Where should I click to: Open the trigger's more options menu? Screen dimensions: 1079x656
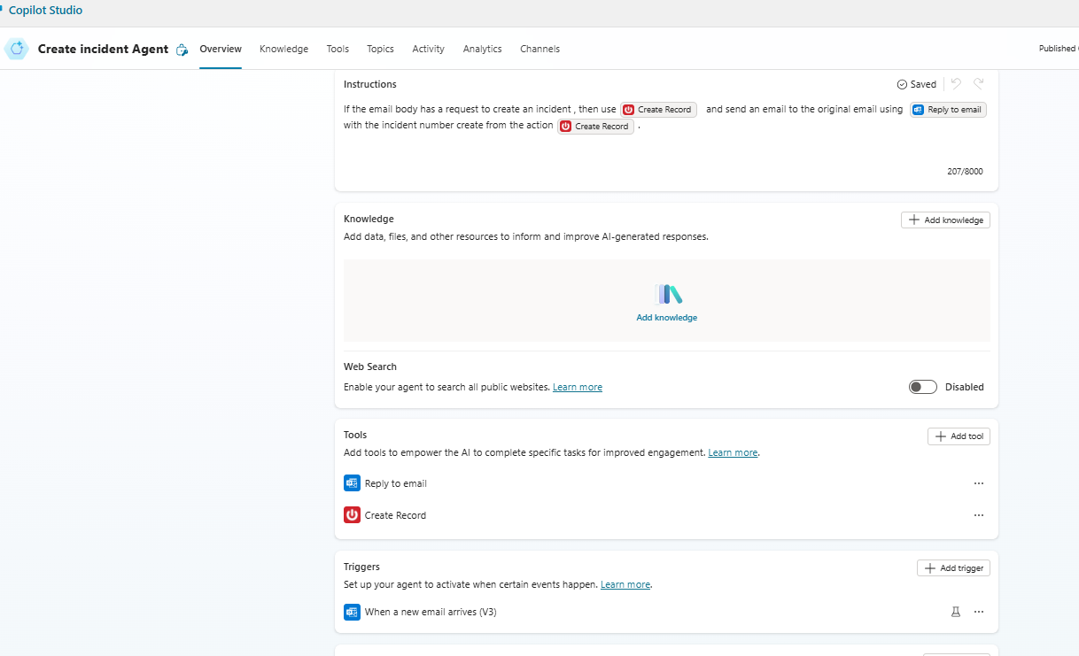click(978, 611)
